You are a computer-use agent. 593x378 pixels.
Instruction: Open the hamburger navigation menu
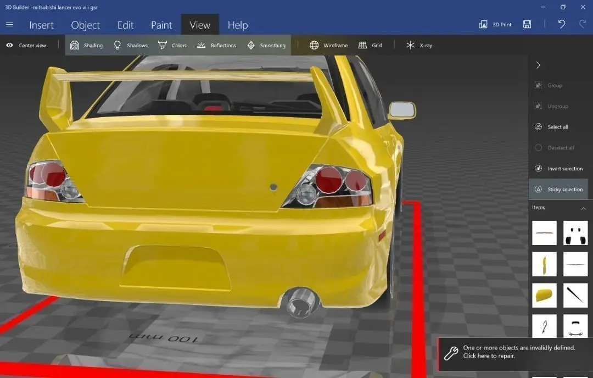click(x=9, y=25)
